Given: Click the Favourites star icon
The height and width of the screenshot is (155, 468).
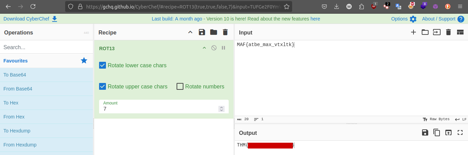Looking at the screenshot, I should click(84, 60).
